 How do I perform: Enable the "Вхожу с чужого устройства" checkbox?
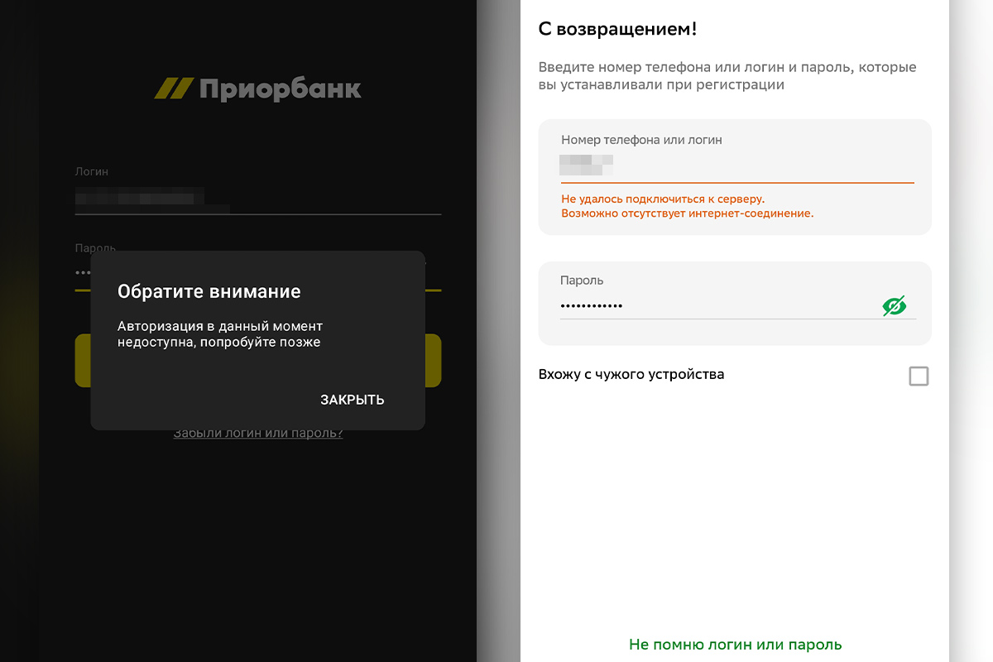pos(919,376)
